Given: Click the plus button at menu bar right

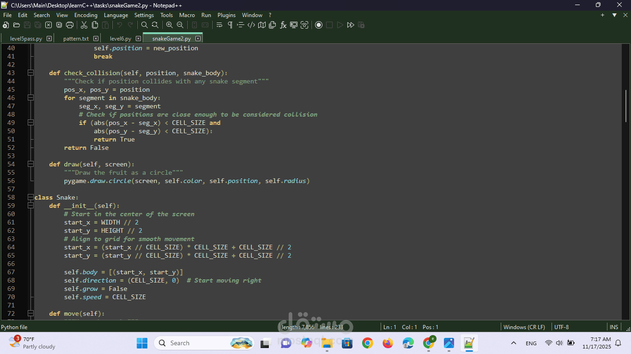Looking at the screenshot, I should click(x=602, y=15).
